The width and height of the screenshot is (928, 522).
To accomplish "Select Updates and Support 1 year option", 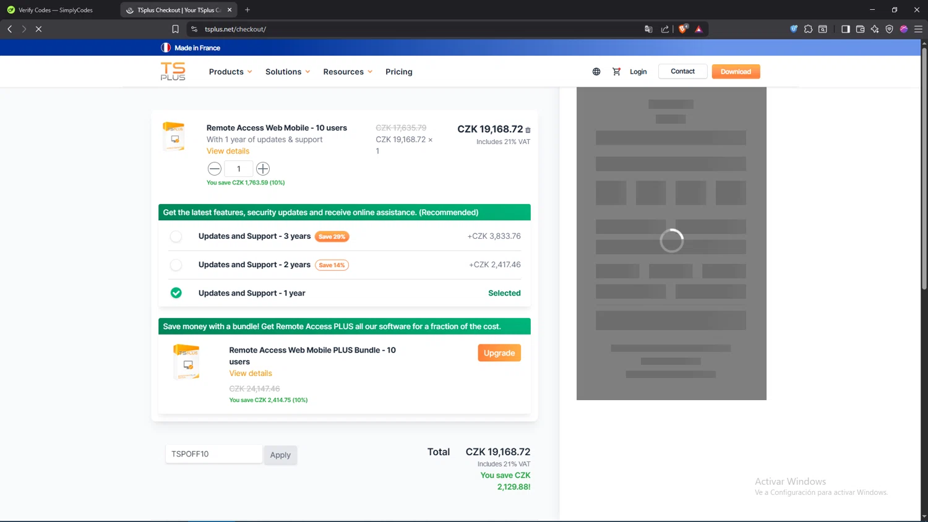I will pos(176,293).
